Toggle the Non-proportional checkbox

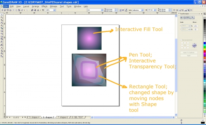coord(181,40)
